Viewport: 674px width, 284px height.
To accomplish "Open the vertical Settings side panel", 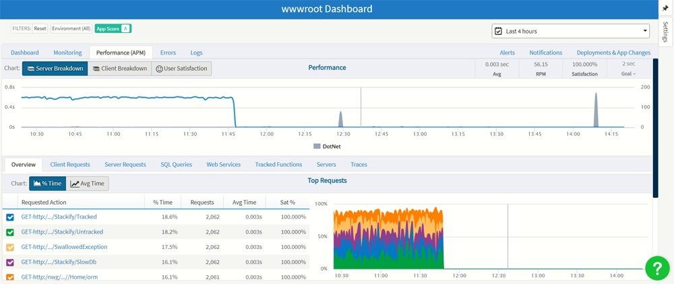I will click(665, 32).
